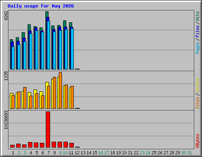Select the 'Pages' legend label

pyautogui.click(x=198, y=48)
